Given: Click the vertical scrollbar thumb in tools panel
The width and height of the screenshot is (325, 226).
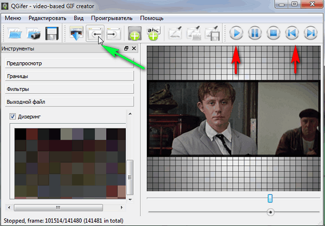Looking at the screenshot, I should click(130, 177).
